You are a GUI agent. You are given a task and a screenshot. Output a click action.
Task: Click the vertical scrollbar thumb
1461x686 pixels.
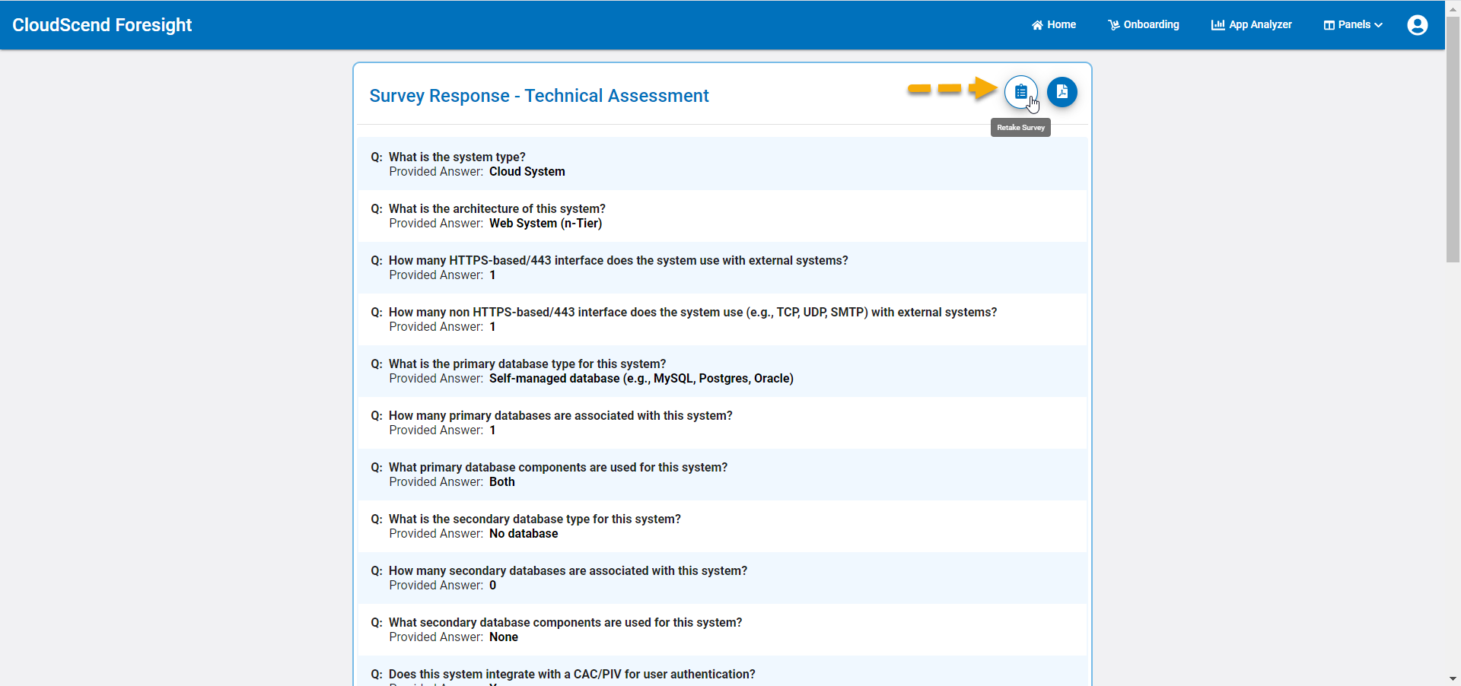coord(1453,139)
